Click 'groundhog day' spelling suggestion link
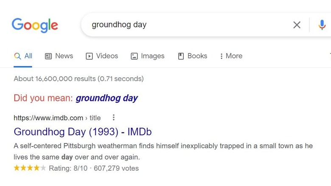This screenshot has height=186, width=331. [107, 98]
